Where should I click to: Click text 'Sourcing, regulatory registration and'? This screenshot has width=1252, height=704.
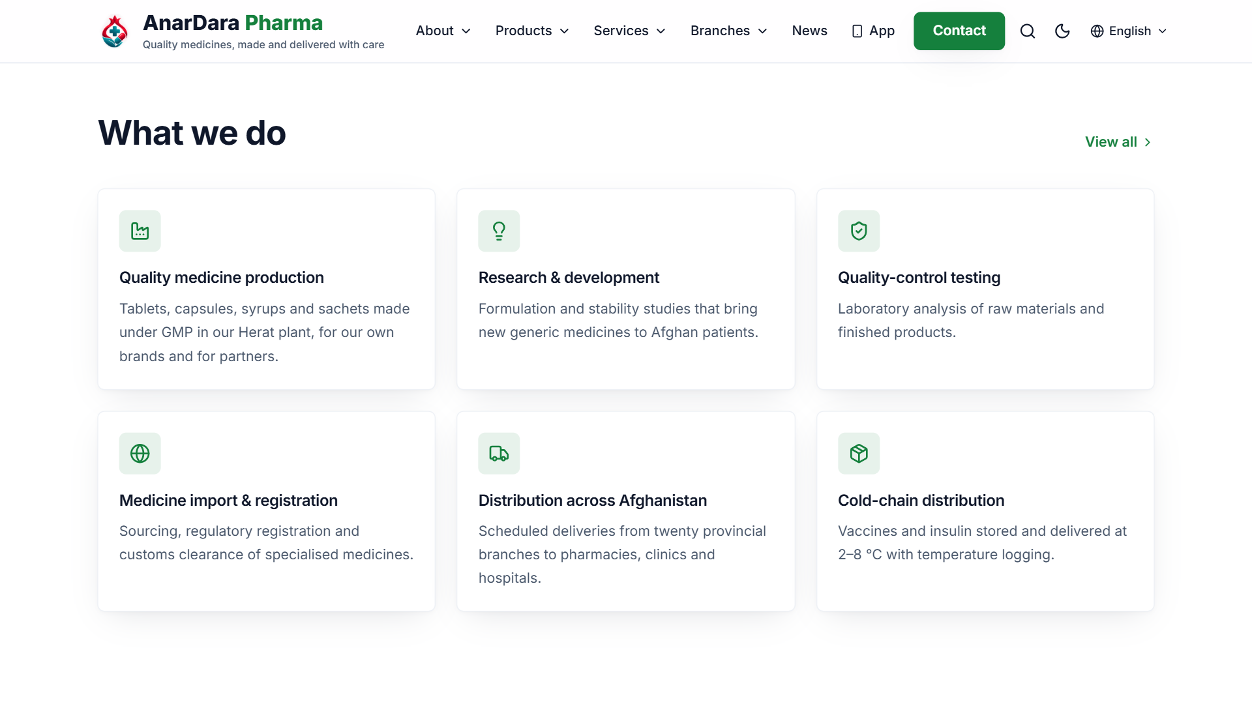click(239, 531)
